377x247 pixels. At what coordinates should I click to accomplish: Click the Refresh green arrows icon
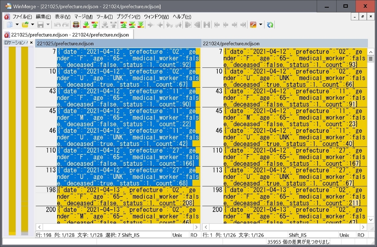270,25
